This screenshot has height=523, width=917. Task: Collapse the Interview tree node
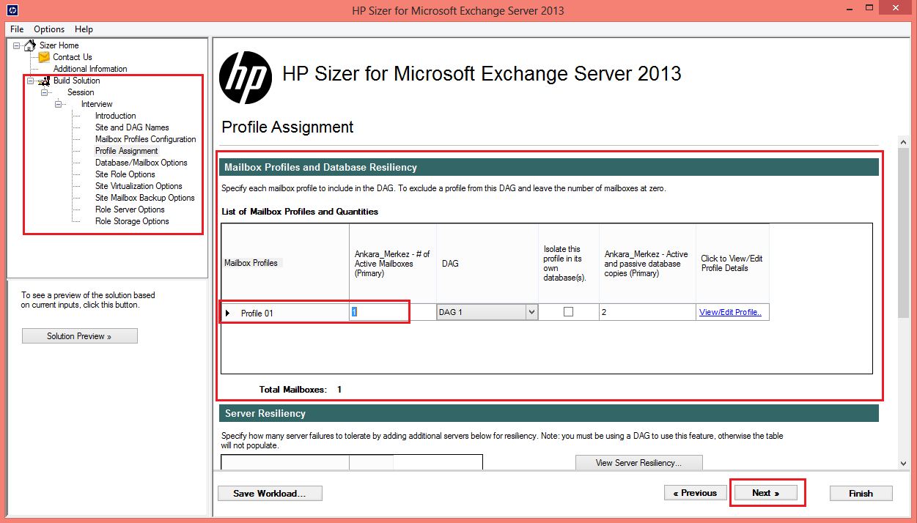pos(59,104)
